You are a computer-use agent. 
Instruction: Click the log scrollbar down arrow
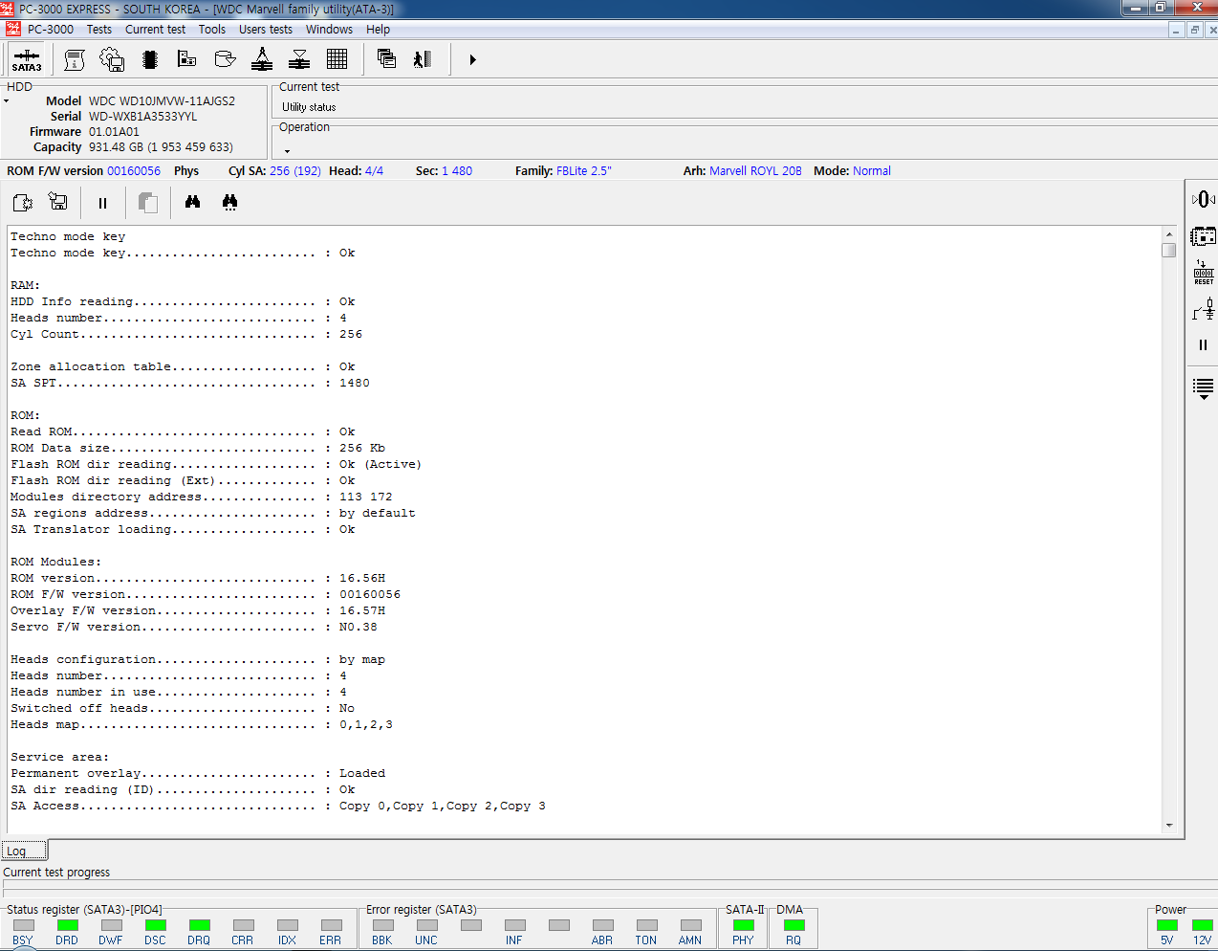(x=1168, y=825)
